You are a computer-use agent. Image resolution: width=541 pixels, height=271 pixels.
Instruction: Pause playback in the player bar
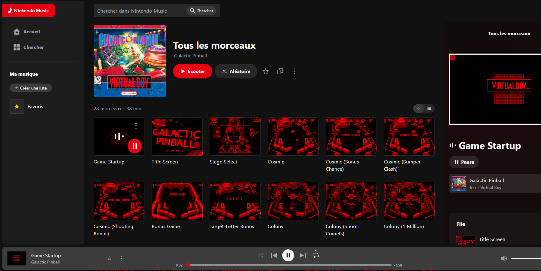pos(288,255)
